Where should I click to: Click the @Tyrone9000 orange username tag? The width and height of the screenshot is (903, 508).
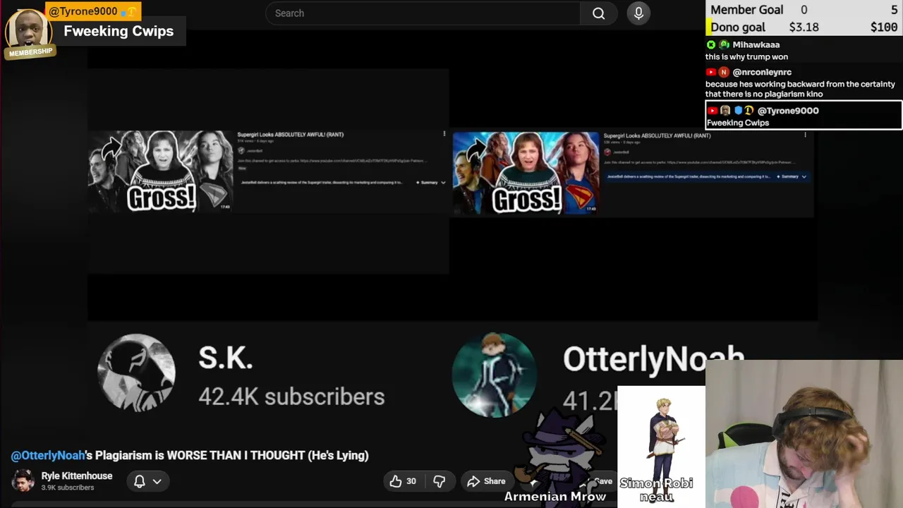93,11
